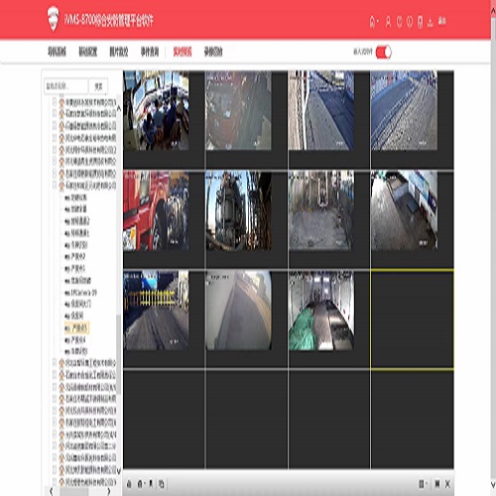Open the dropdown arrow next to the layout icon
This screenshot has height=496, width=496.
coord(426,484)
